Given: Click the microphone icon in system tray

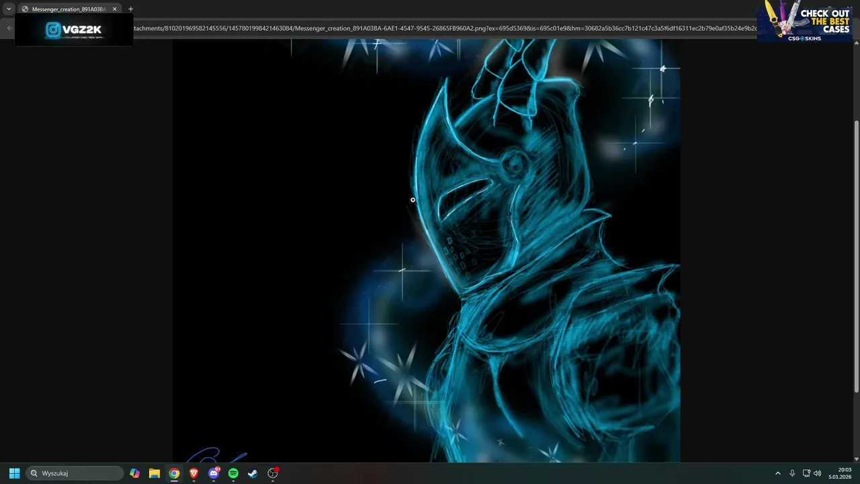Looking at the screenshot, I should coord(792,473).
